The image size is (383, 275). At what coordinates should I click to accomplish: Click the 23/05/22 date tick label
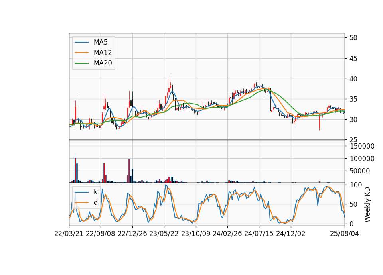pos(164,234)
